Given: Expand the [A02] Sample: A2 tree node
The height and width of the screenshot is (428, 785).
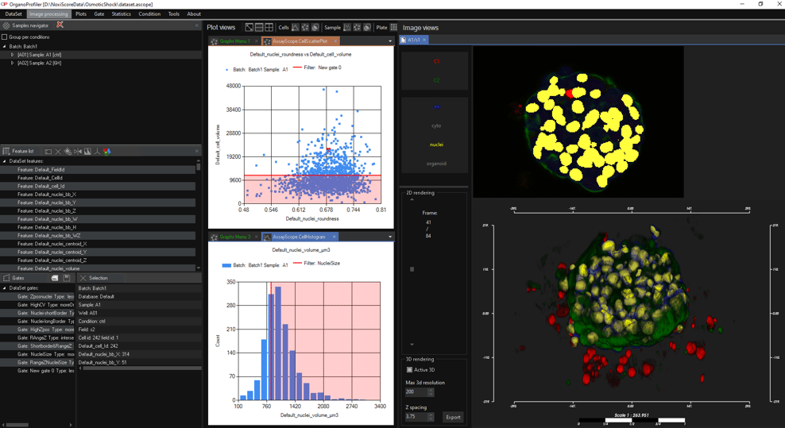Looking at the screenshot, I should pyautogui.click(x=12, y=63).
